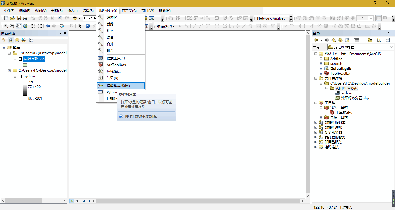Activate the Pan hand tool
Screen dimensions: 395x210
click(19, 26)
